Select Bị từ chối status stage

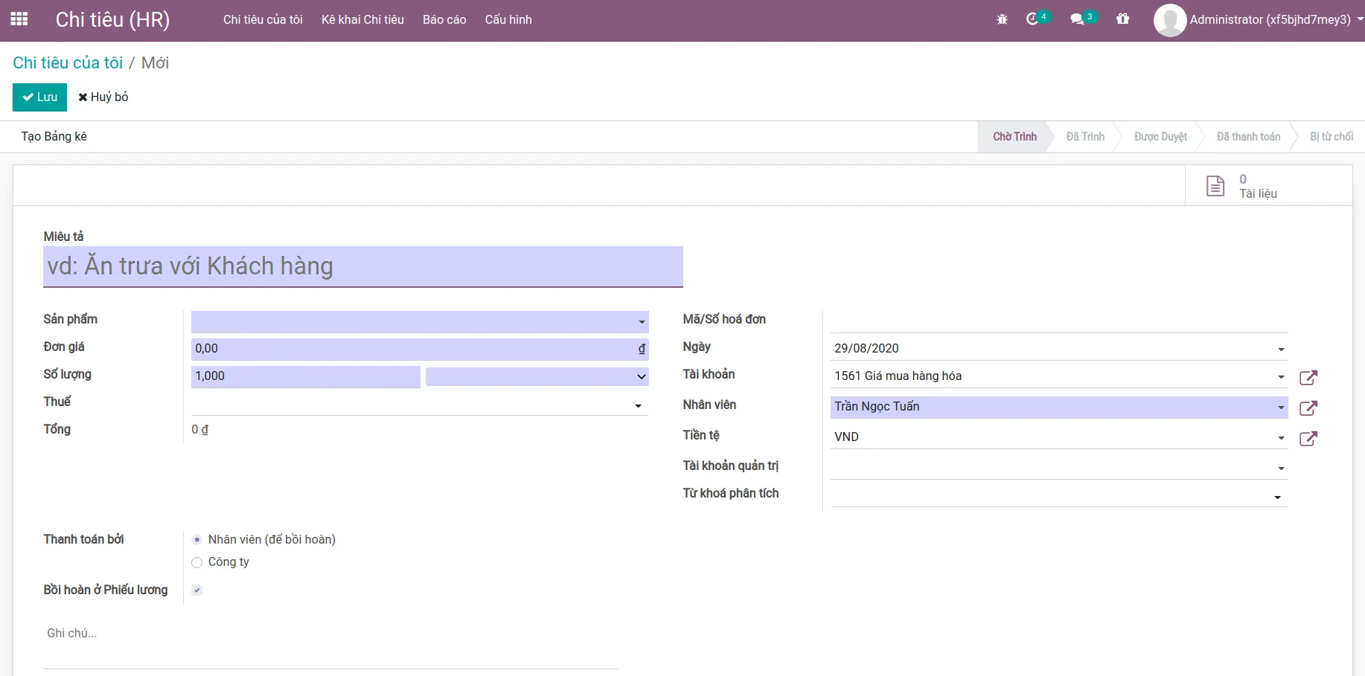point(1332,137)
